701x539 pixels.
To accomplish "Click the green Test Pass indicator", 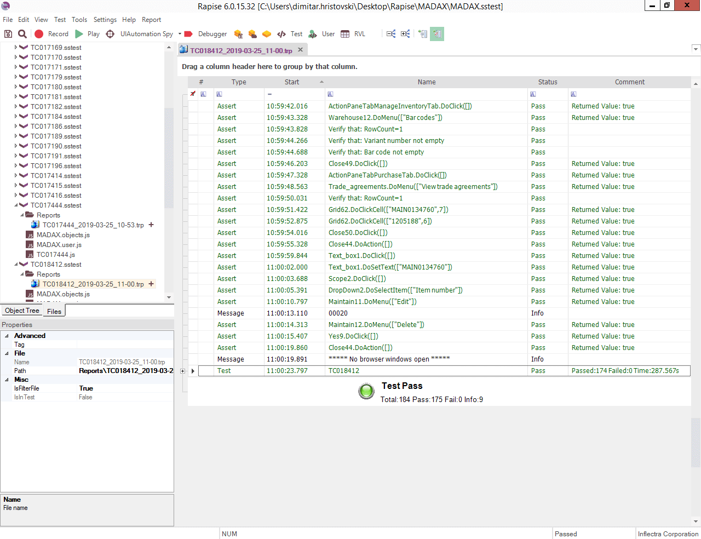I will (366, 391).
